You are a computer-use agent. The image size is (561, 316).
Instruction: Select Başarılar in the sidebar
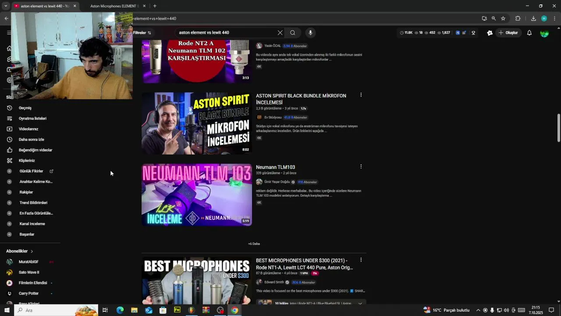27,234
